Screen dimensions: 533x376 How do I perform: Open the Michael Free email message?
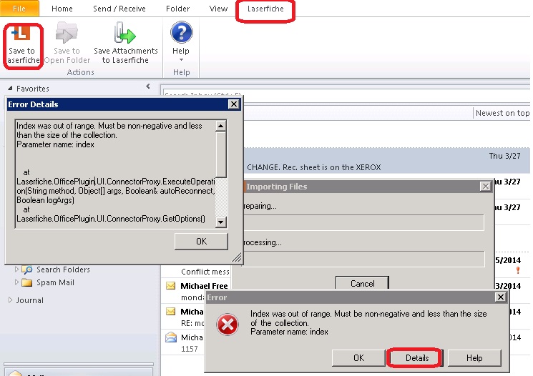(x=204, y=286)
